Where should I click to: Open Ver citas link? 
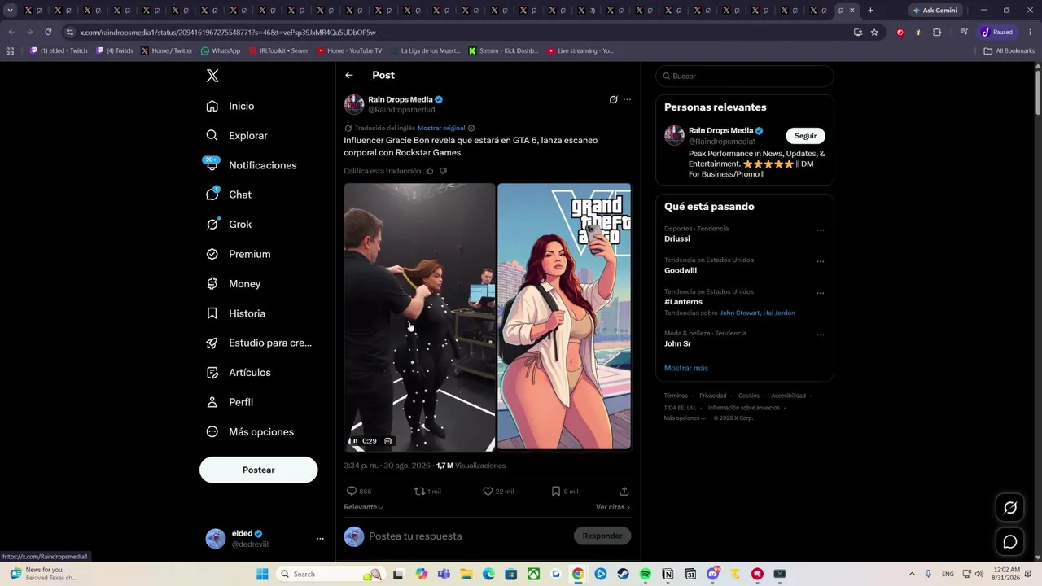tap(613, 507)
